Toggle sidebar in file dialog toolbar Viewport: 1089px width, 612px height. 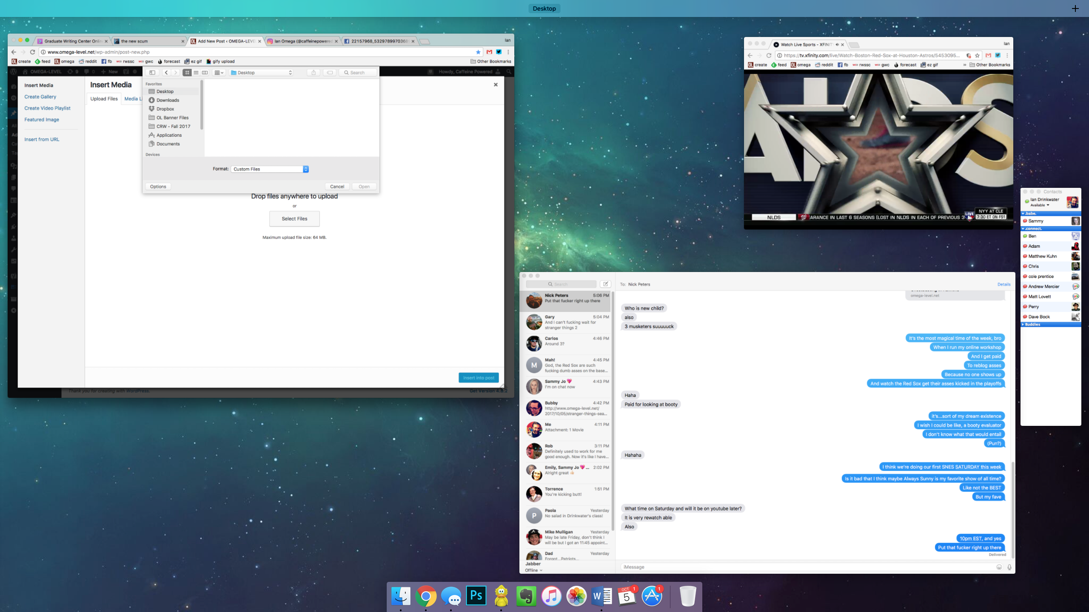[x=152, y=73]
